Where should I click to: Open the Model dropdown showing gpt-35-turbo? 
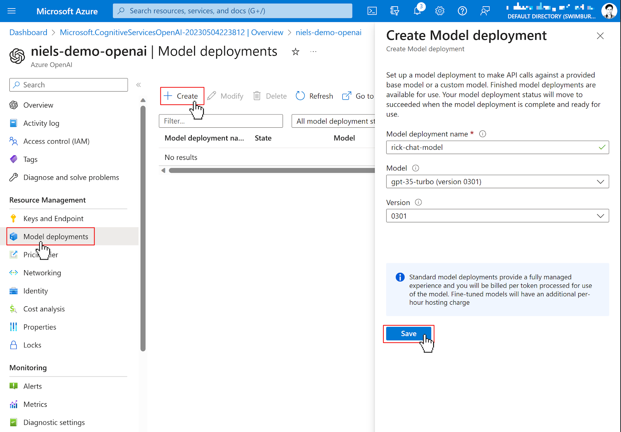[498, 182]
